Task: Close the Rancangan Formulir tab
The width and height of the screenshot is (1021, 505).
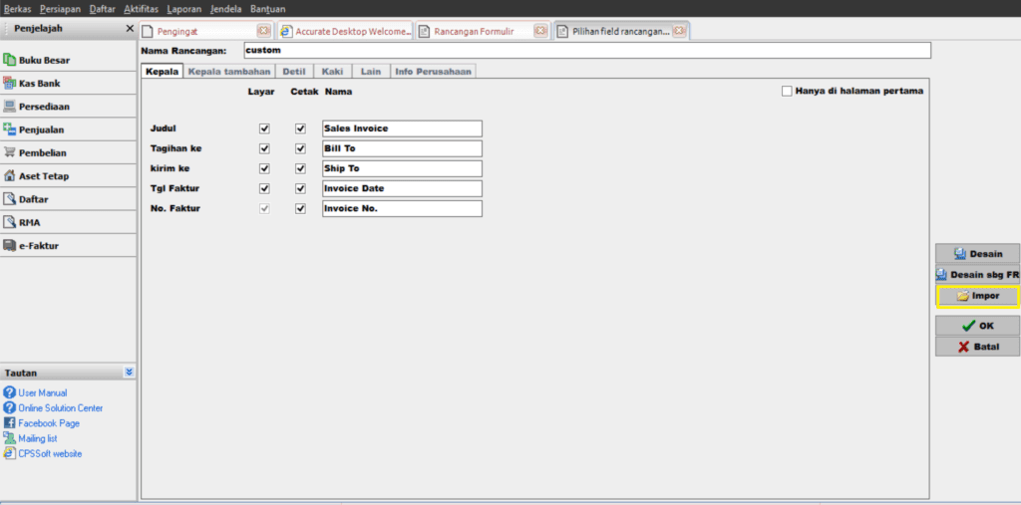Action: (x=539, y=31)
